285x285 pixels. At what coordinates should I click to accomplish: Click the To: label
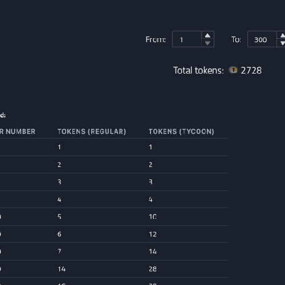point(236,39)
